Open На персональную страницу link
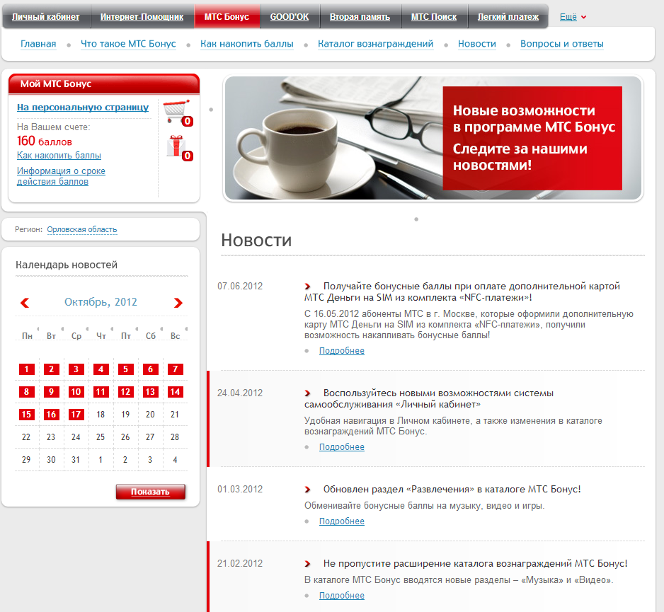664x612 pixels. click(83, 108)
